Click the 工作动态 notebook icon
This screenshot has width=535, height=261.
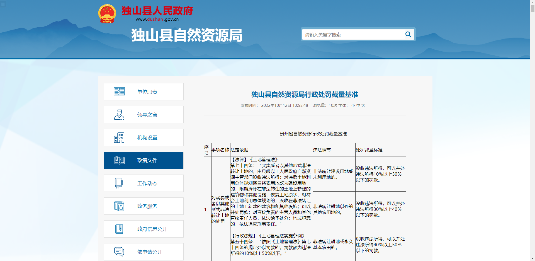pos(119,183)
